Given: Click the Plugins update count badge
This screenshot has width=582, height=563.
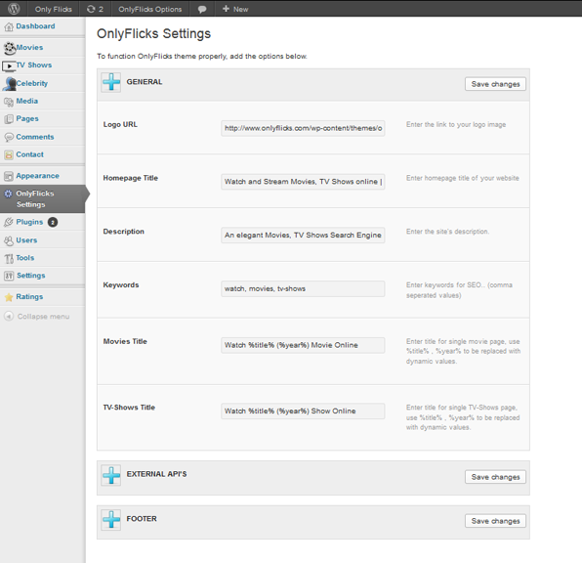Looking at the screenshot, I should click(53, 222).
